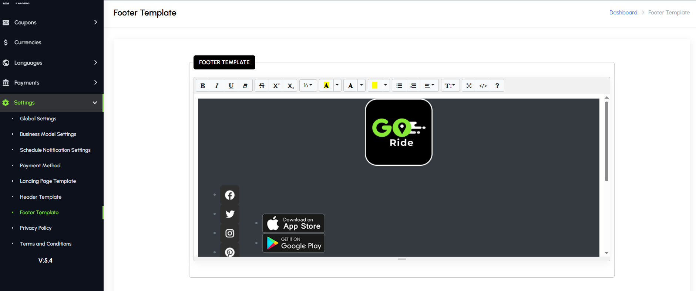Click the eraser remove-formatting icon

point(245,86)
